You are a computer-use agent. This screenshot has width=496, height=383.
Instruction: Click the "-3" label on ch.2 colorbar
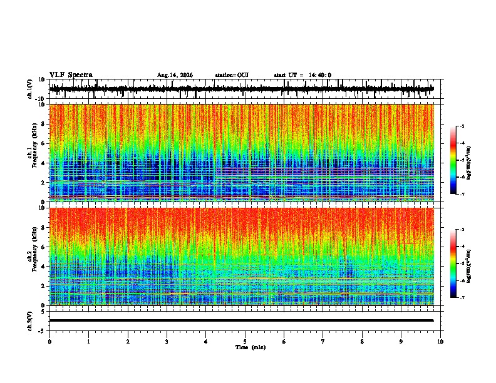[462, 230]
